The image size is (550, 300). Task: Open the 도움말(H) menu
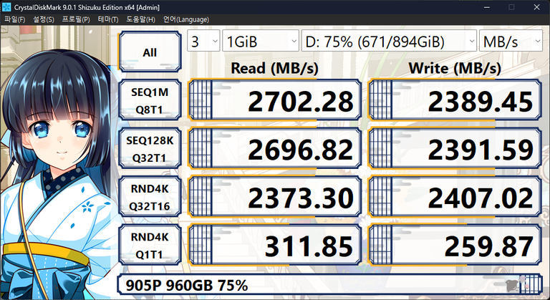click(x=140, y=19)
